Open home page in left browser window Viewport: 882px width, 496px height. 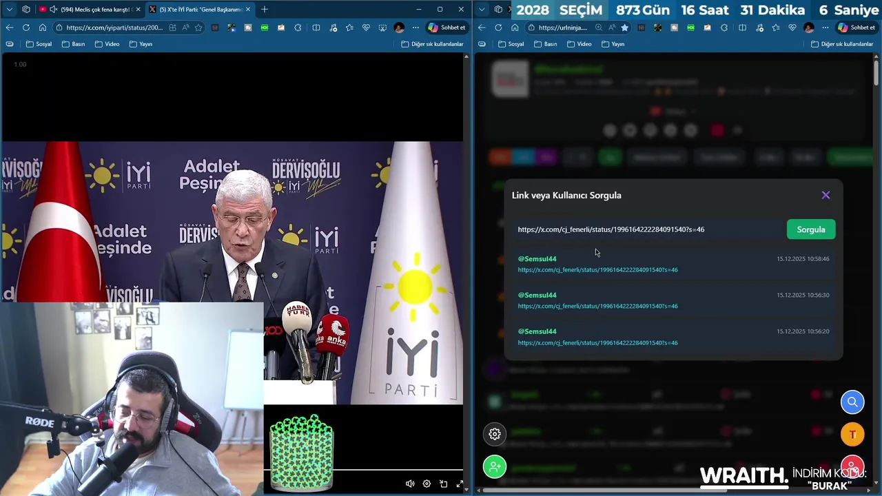tap(43, 28)
